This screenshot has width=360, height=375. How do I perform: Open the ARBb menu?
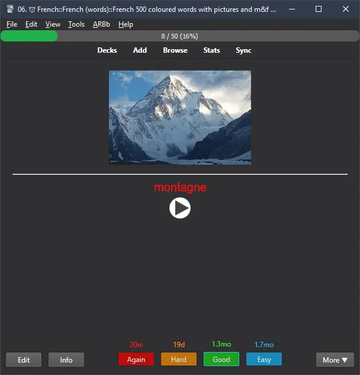coord(101,24)
